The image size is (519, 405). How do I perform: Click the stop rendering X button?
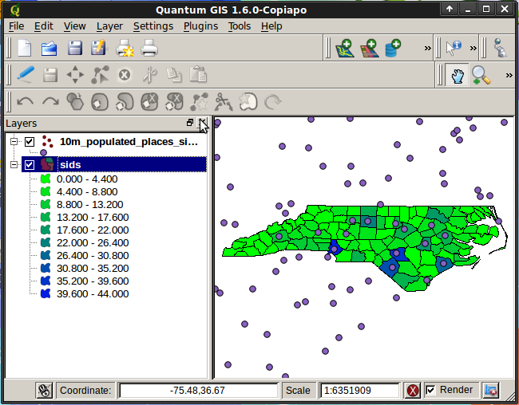click(413, 391)
